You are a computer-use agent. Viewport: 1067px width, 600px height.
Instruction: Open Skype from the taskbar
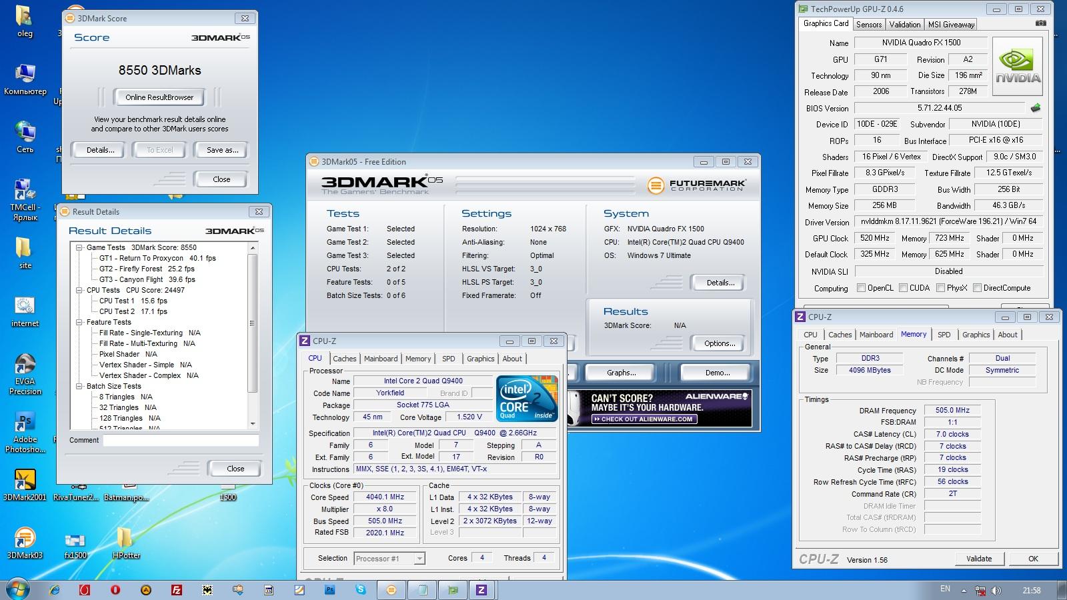[x=361, y=590]
